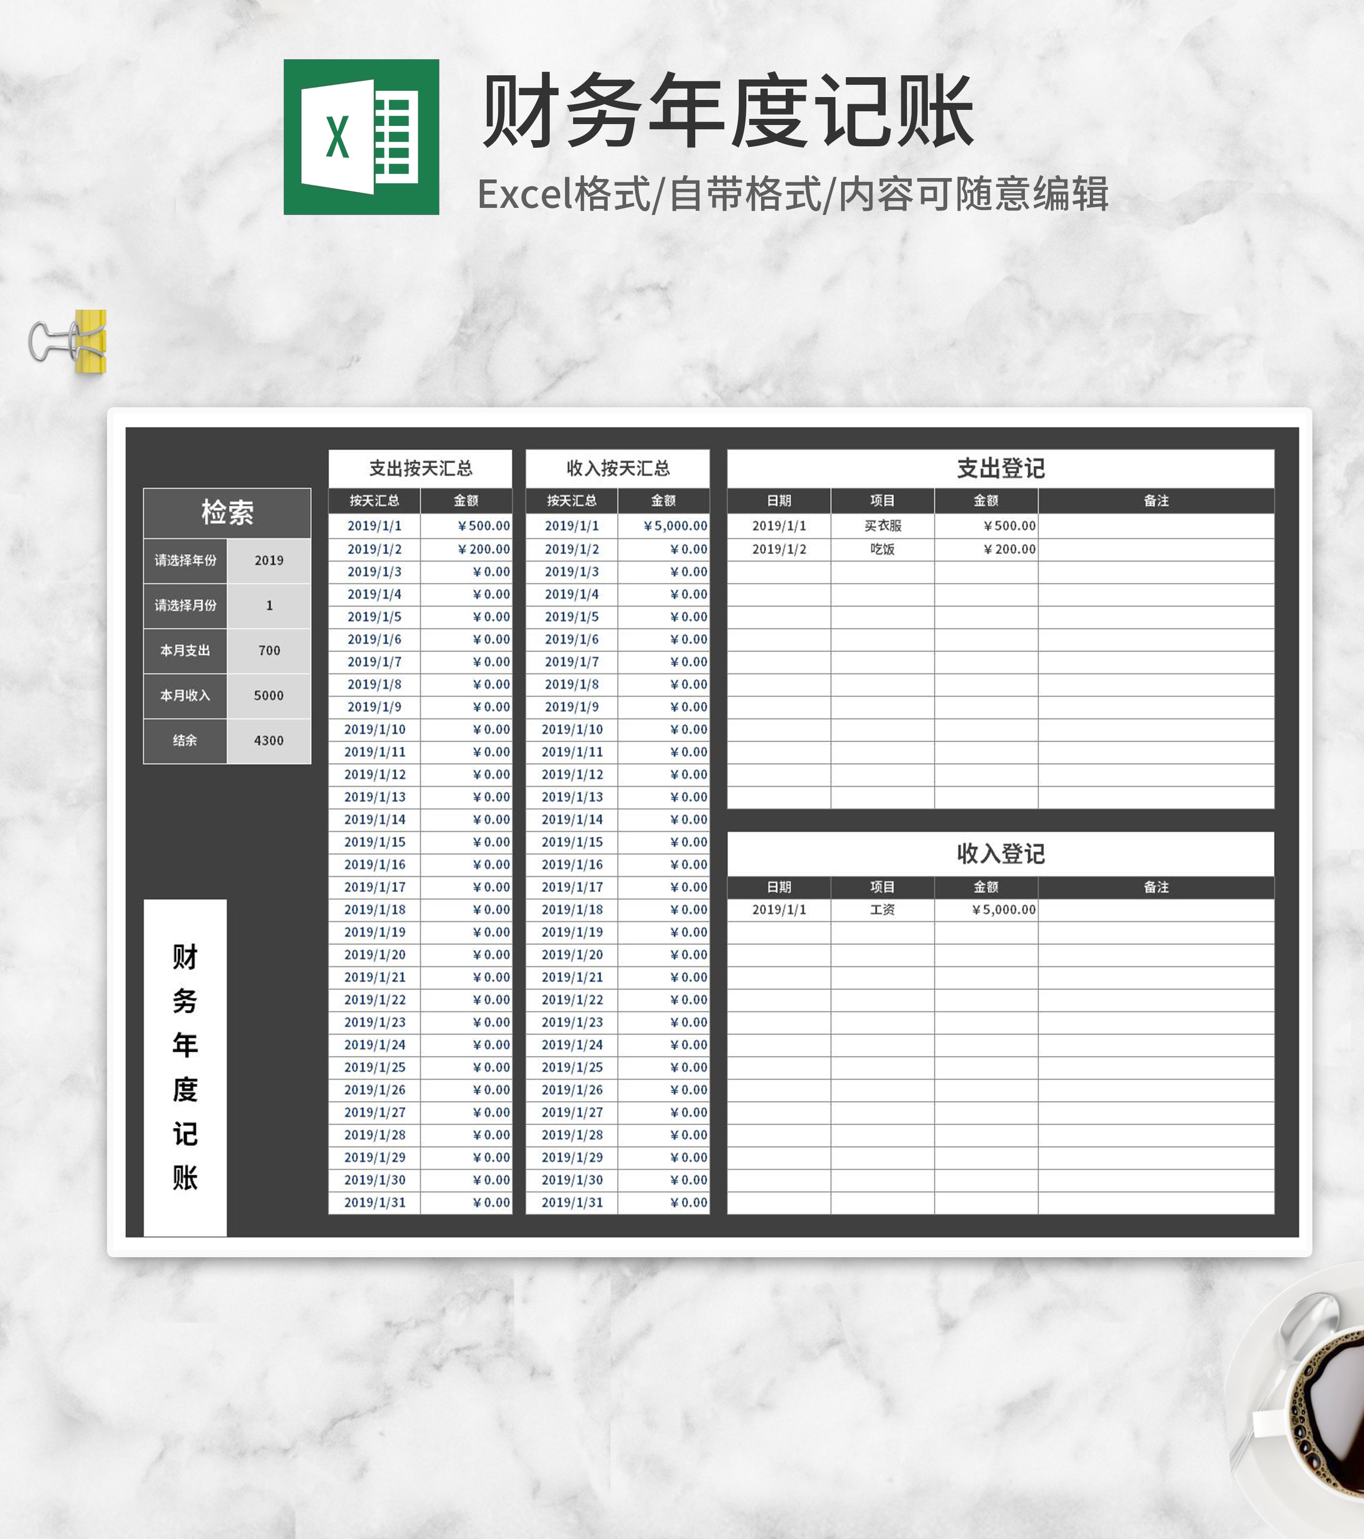Click the 支出登记 section title
Image resolution: width=1364 pixels, height=1539 pixels.
pos(1000,468)
